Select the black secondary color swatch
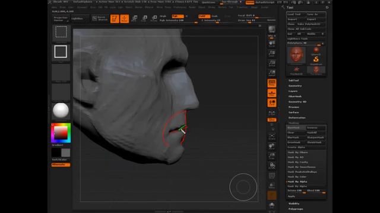This screenshot has width=380, height=213. point(56,153)
